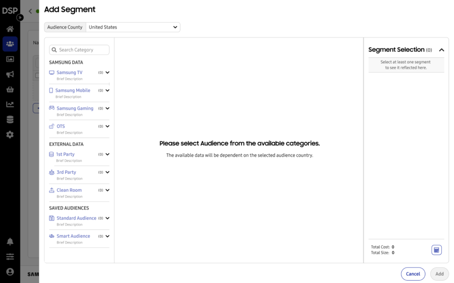This screenshot has height=283, width=454.
Task: Open the Reports chart icon in sidebar
Action: click(10, 104)
